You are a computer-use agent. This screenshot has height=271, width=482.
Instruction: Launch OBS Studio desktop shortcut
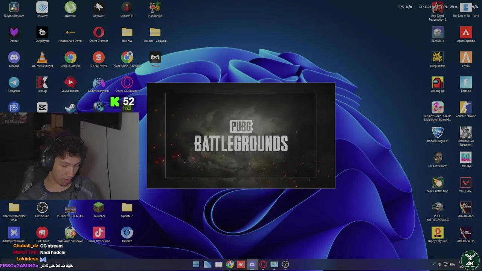(x=42, y=210)
